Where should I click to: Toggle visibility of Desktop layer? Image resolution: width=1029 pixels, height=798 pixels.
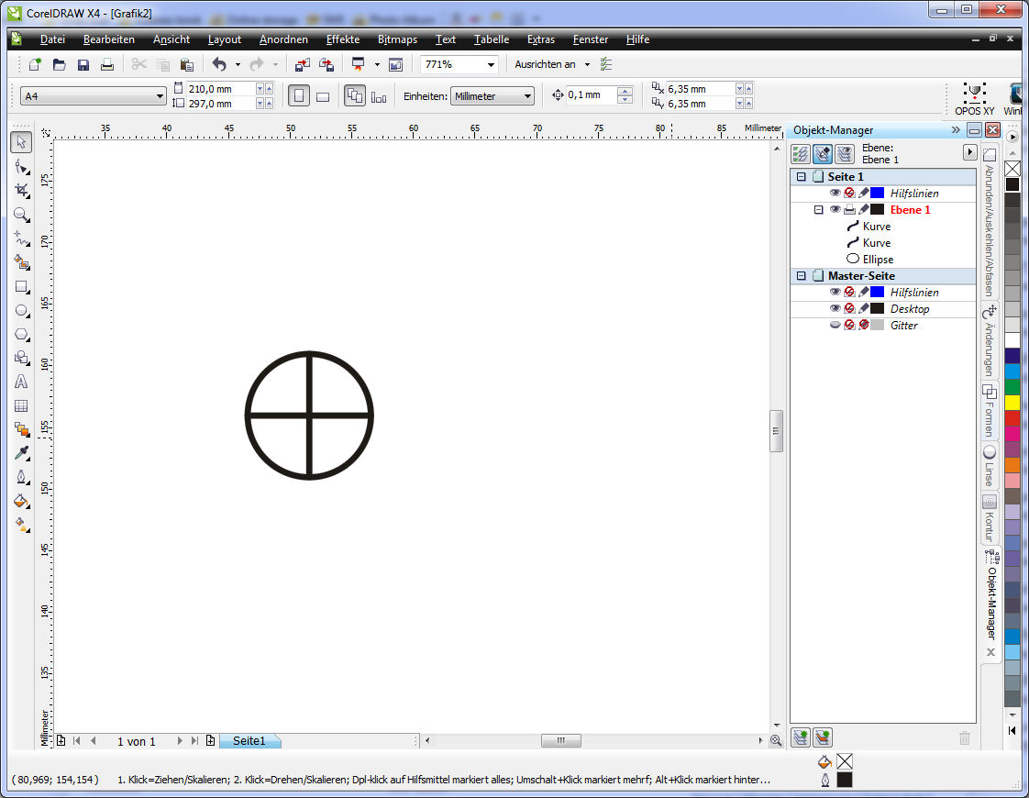pyautogui.click(x=835, y=309)
